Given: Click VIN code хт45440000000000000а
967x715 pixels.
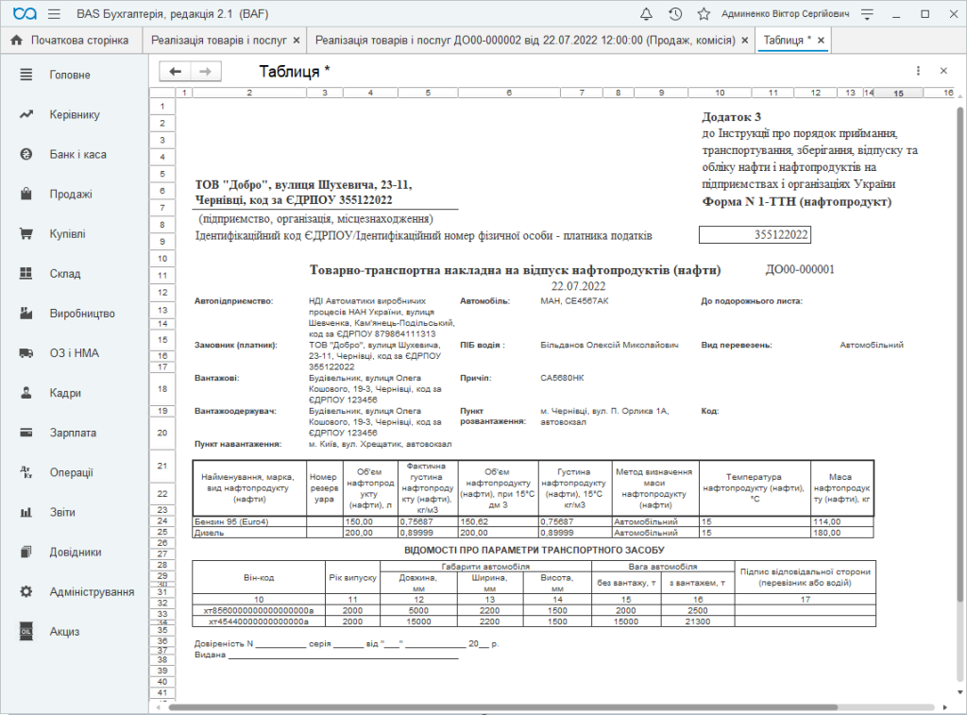Looking at the screenshot, I should (x=259, y=621).
